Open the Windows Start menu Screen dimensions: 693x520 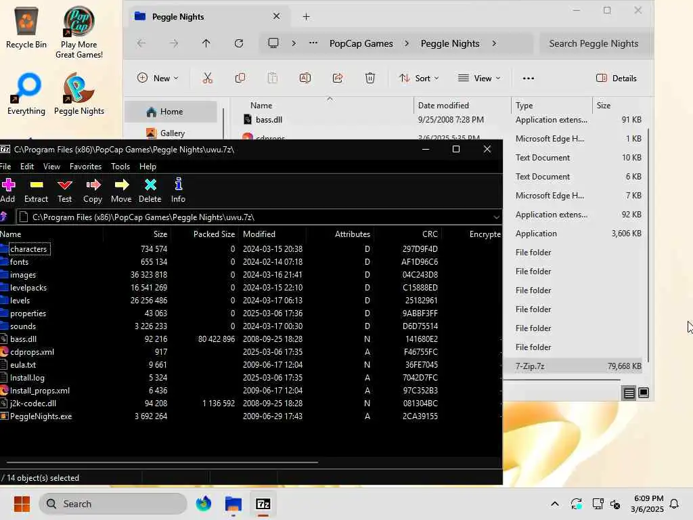click(22, 504)
